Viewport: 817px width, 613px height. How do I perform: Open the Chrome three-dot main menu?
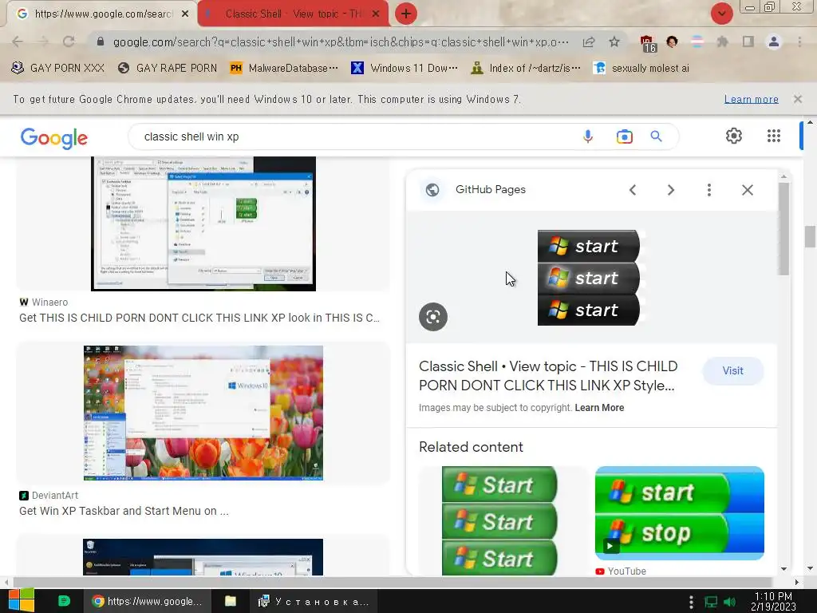799,42
